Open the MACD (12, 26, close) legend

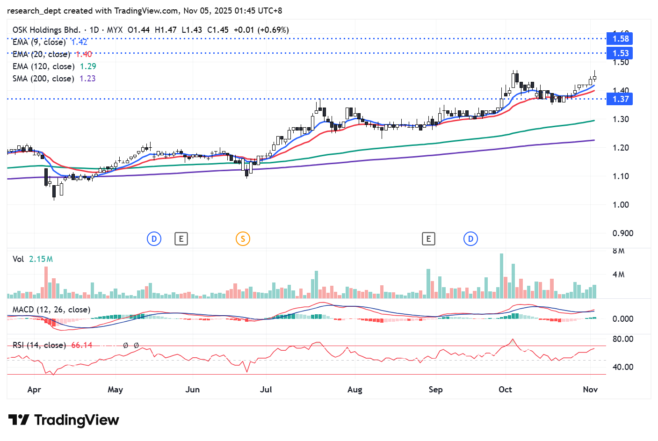(x=51, y=310)
